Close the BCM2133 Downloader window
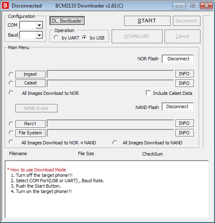The width and height of the screenshot is (215, 223). click(206, 6)
